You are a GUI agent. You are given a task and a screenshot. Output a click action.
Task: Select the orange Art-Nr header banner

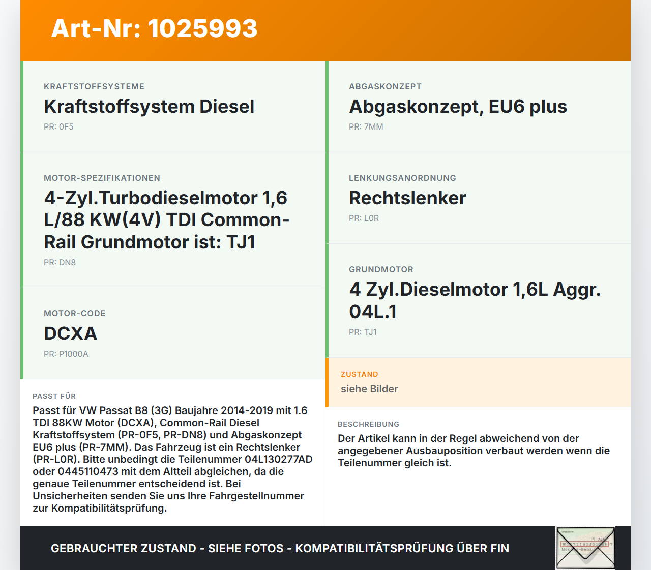click(x=325, y=29)
